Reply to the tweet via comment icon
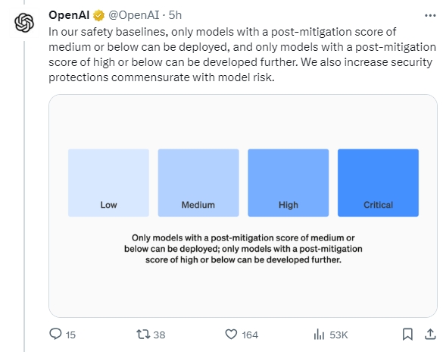443x352 pixels. tap(55, 334)
